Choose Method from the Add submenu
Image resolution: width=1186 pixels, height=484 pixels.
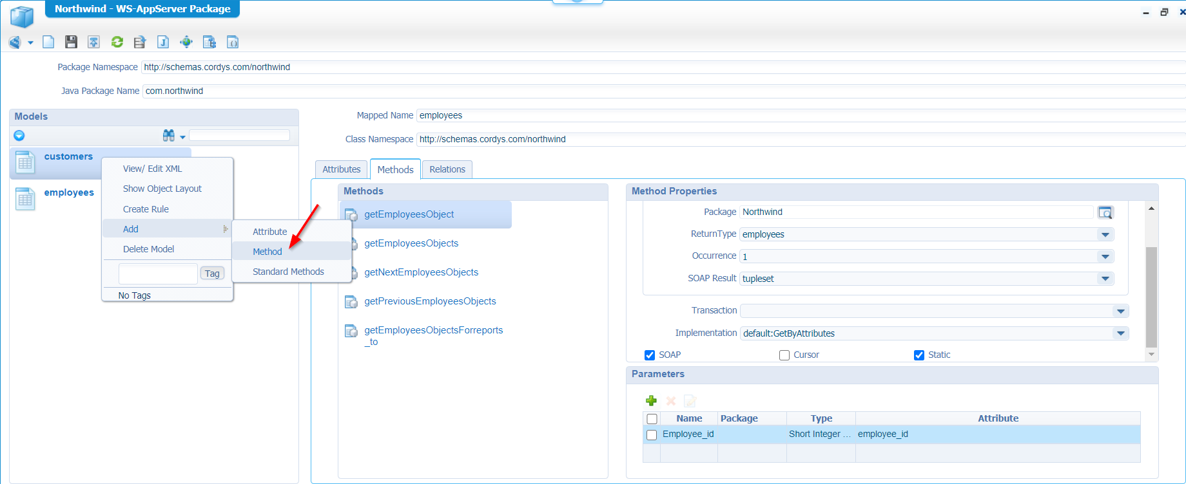267,252
